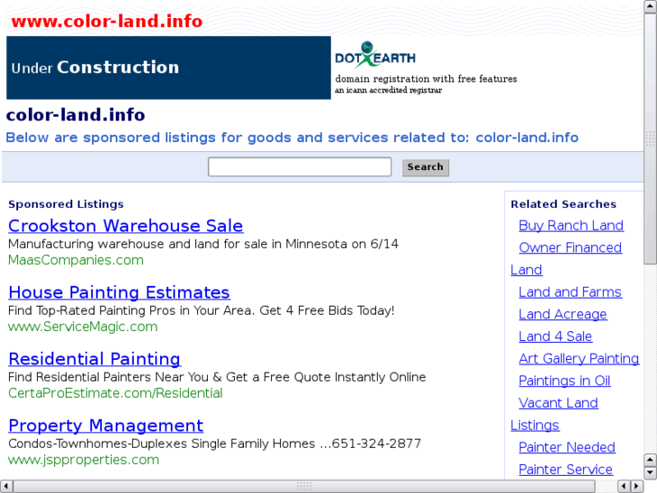
Task: Select Painter Needed related search
Action: pos(567,447)
